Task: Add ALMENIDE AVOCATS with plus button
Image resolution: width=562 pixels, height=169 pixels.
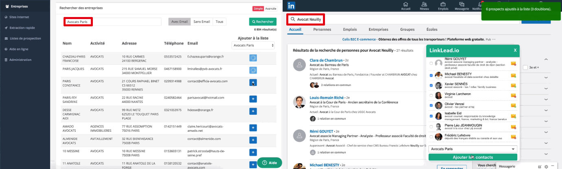Action: click(x=253, y=140)
